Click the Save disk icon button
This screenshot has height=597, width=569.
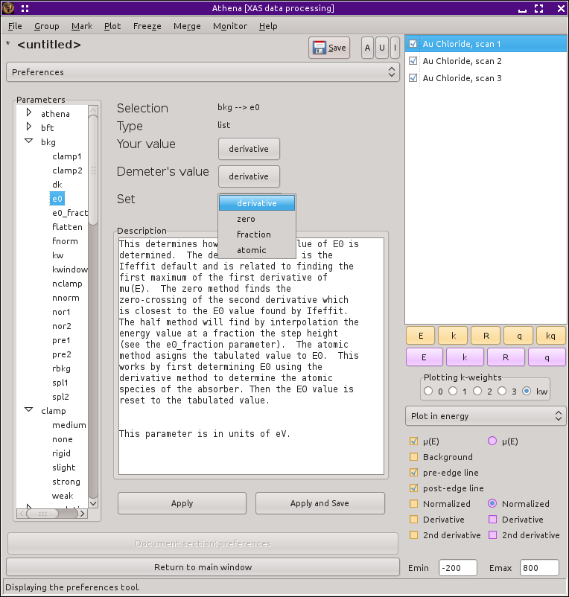(329, 48)
